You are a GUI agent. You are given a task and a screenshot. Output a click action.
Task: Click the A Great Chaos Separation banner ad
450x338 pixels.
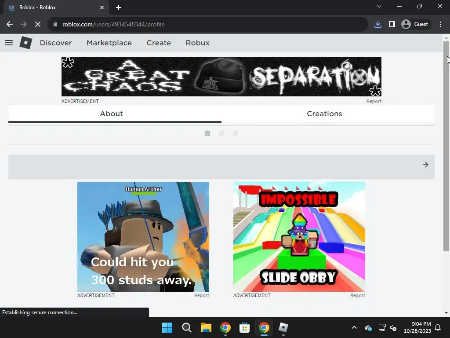(x=221, y=77)
